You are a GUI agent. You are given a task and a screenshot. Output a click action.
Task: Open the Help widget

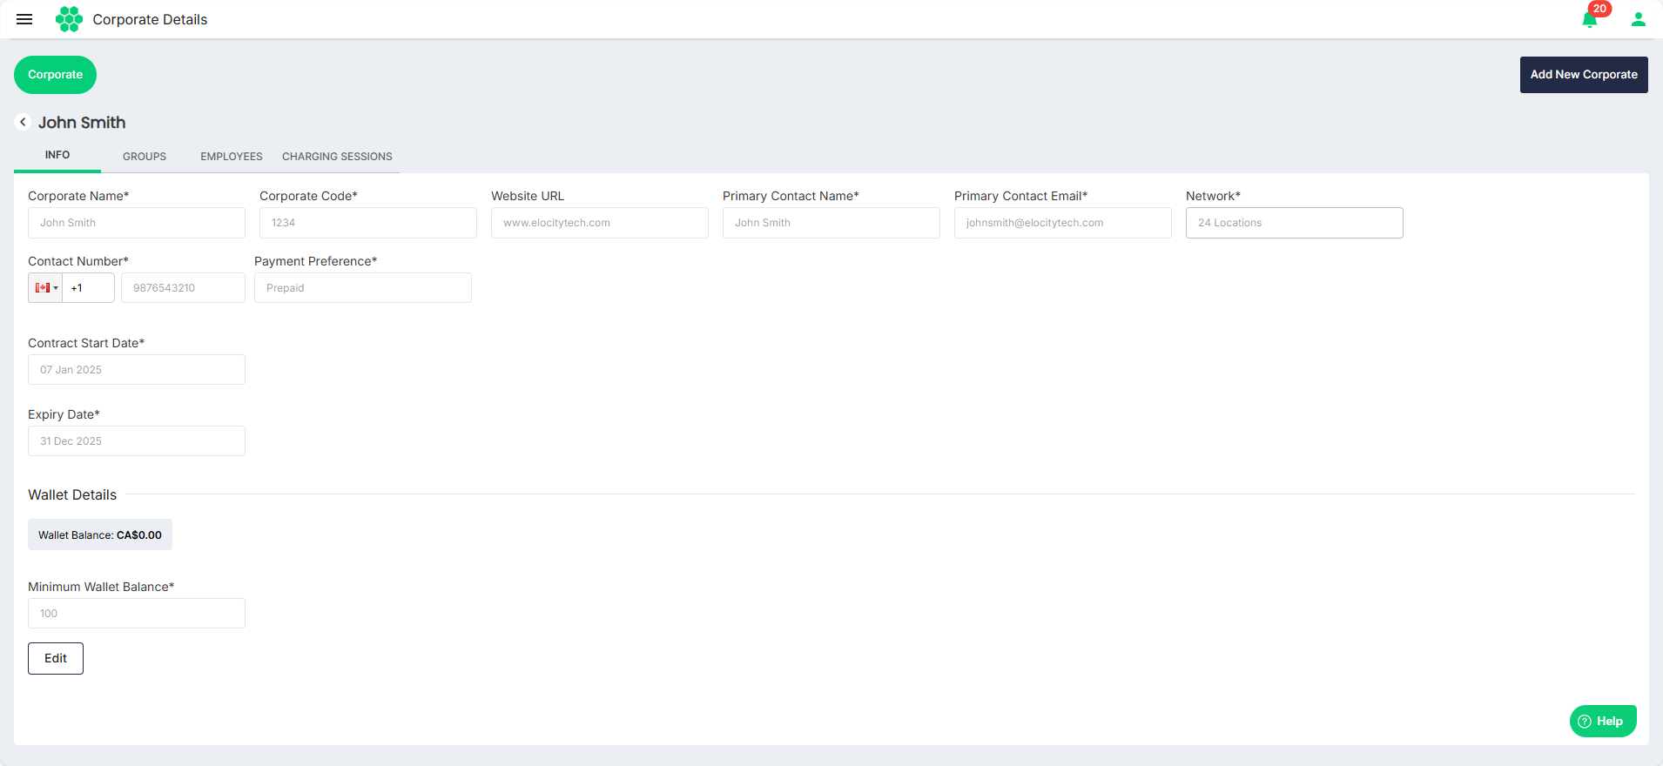pyautogui.click(x=1603, y=721)
